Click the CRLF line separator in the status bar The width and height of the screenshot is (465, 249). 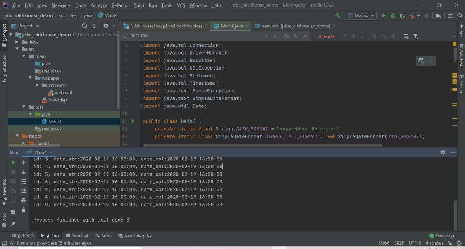point(399,243)
